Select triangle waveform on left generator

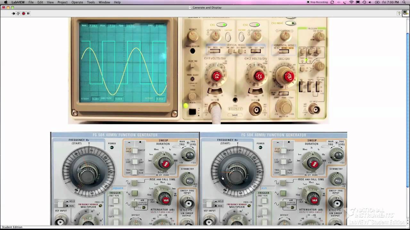(x=135, y=193)
